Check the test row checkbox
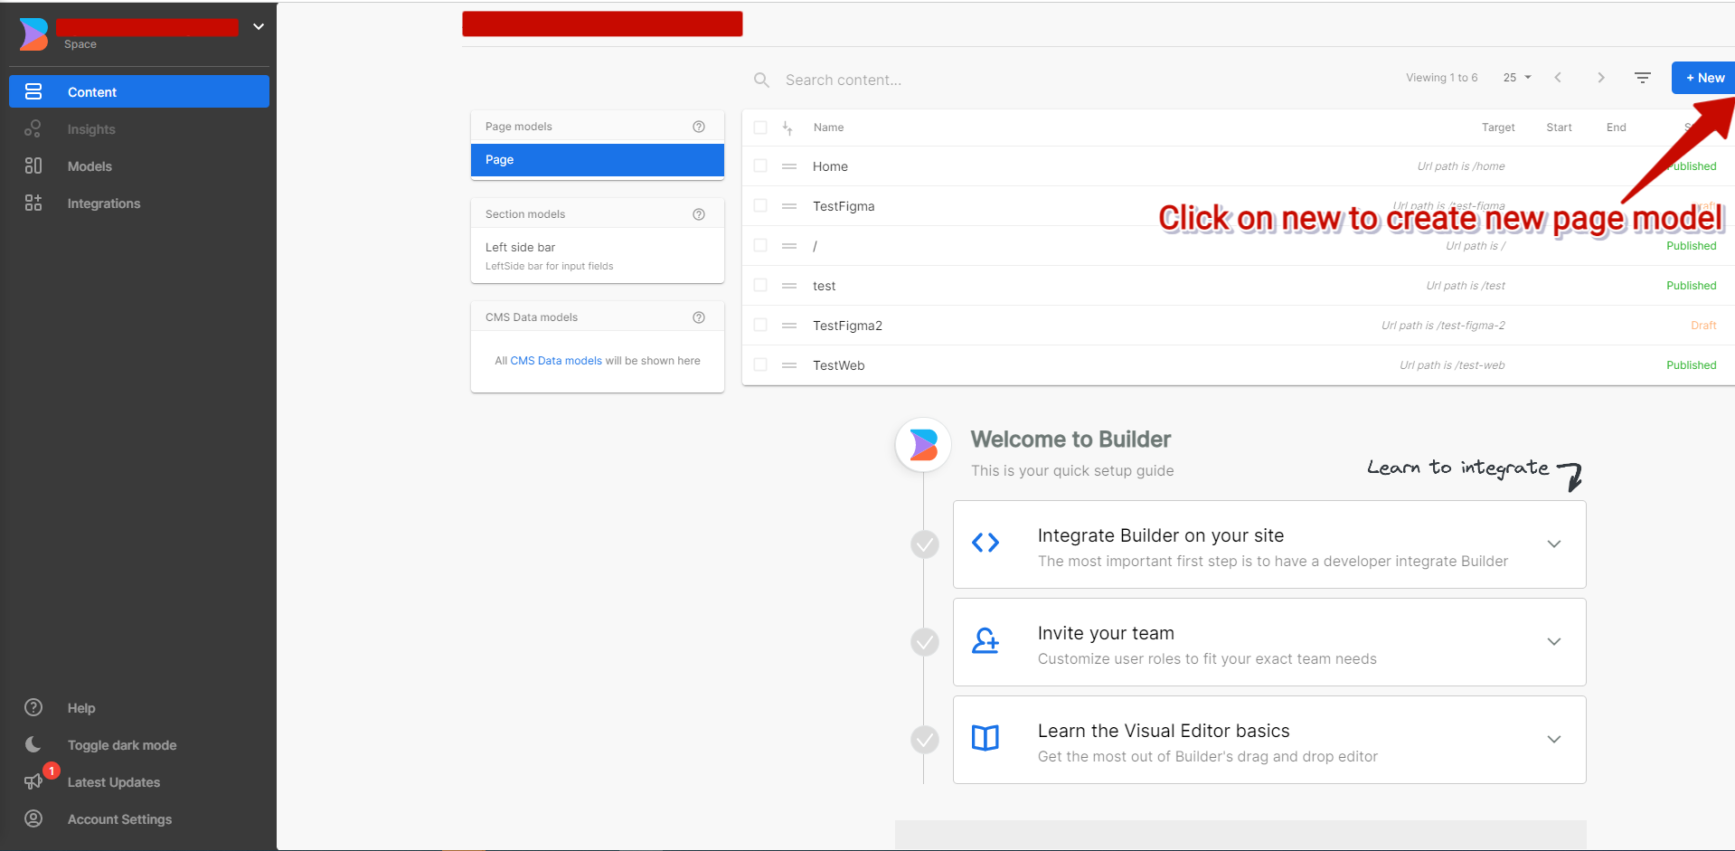This screenshot has width=1735, height=851. pos(760,285)
